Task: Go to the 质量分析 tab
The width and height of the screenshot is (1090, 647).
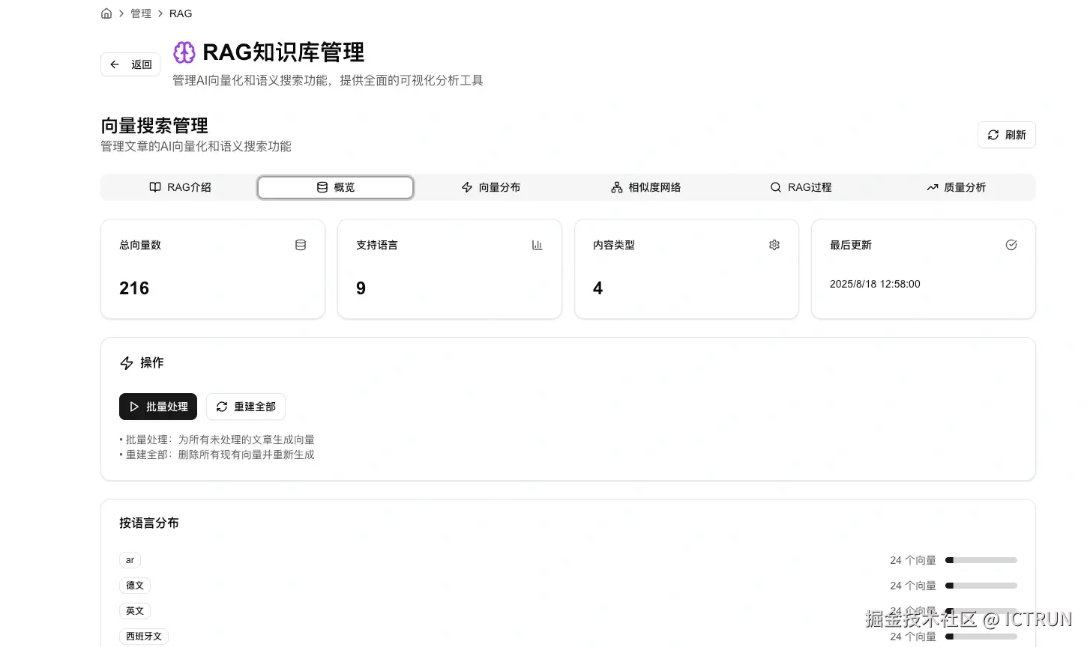Action: (x=957, y=187)
